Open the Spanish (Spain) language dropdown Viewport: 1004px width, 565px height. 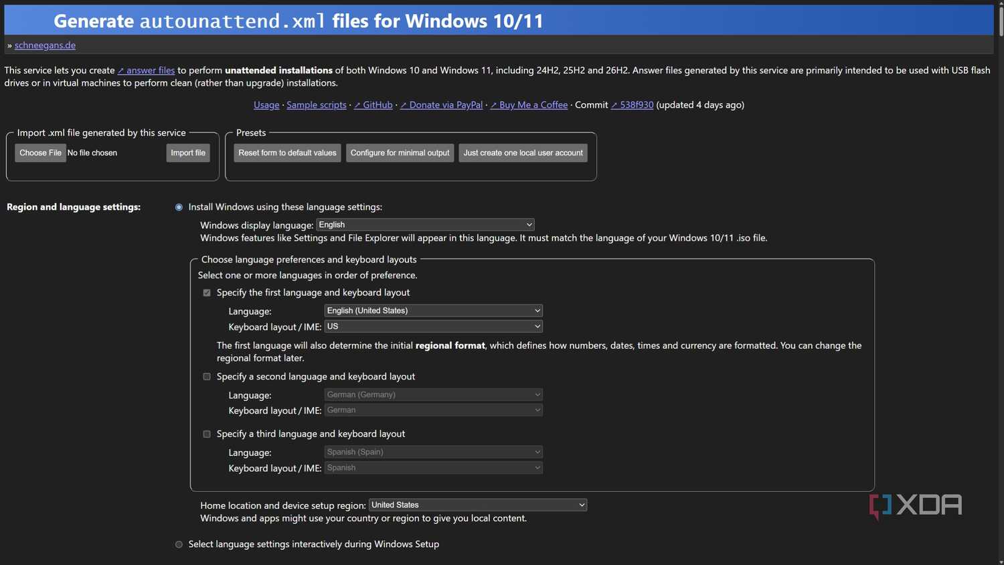433,452
